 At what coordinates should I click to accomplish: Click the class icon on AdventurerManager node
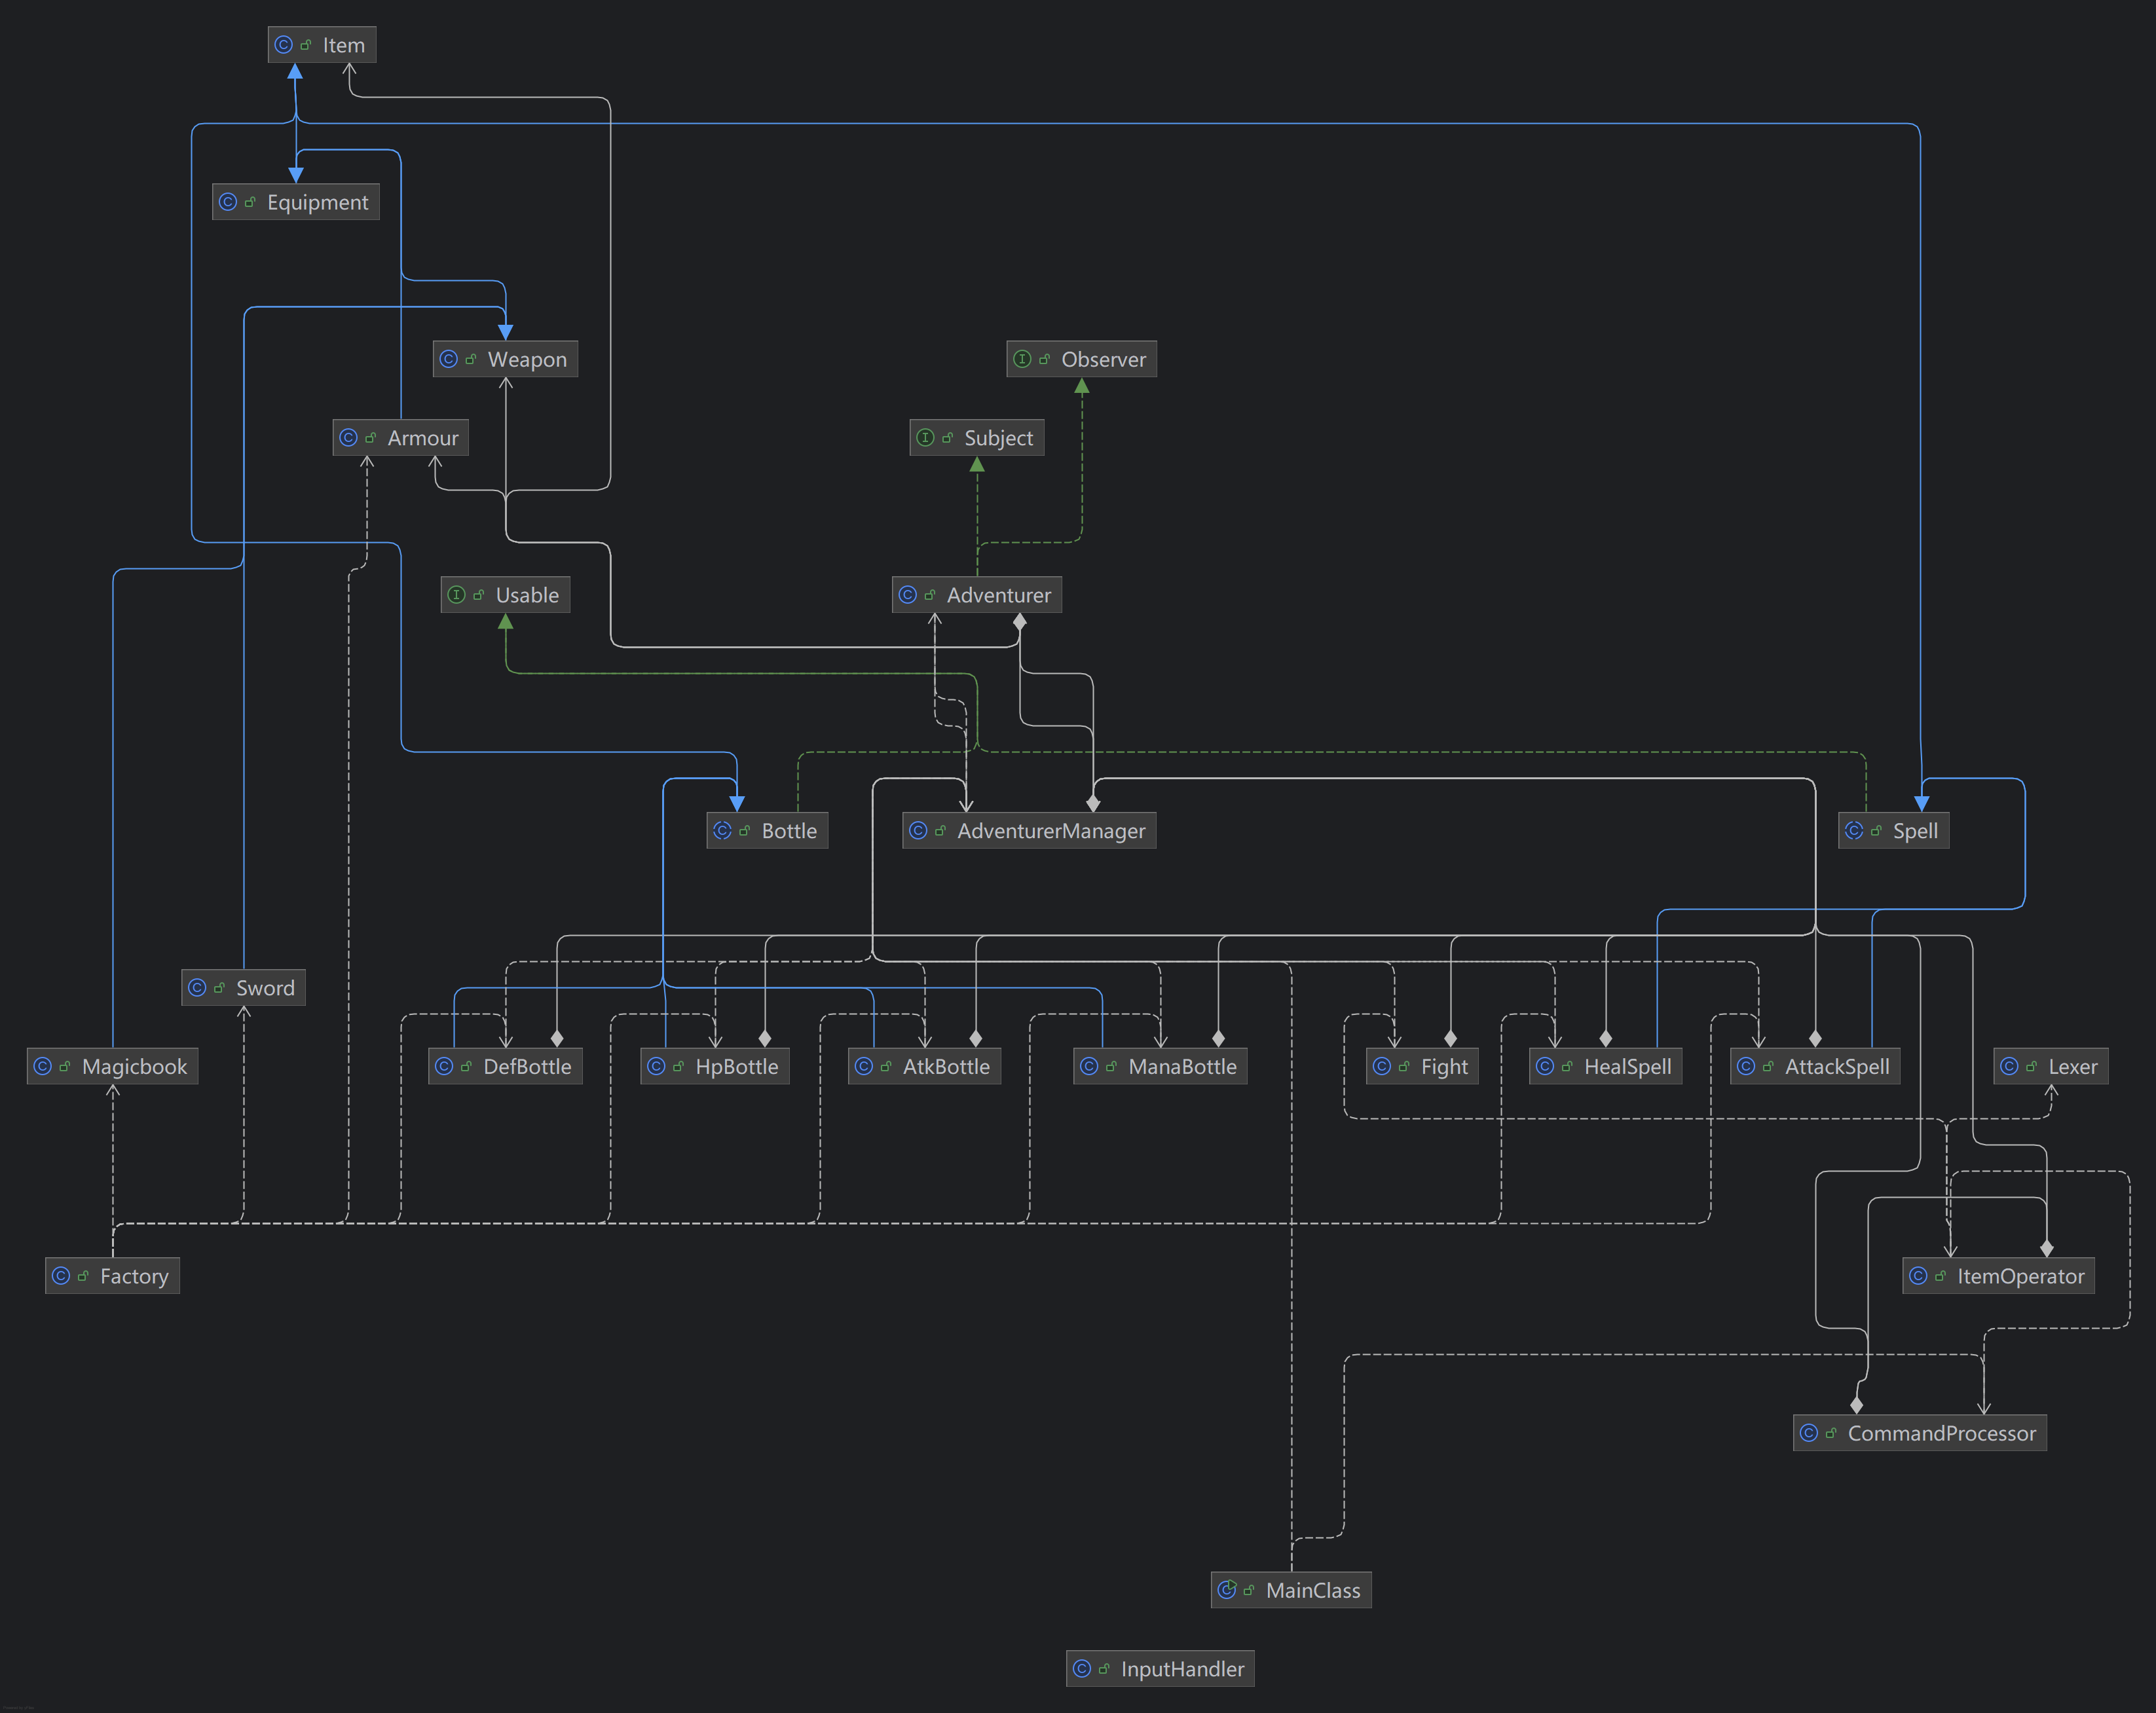pos(918,831)
